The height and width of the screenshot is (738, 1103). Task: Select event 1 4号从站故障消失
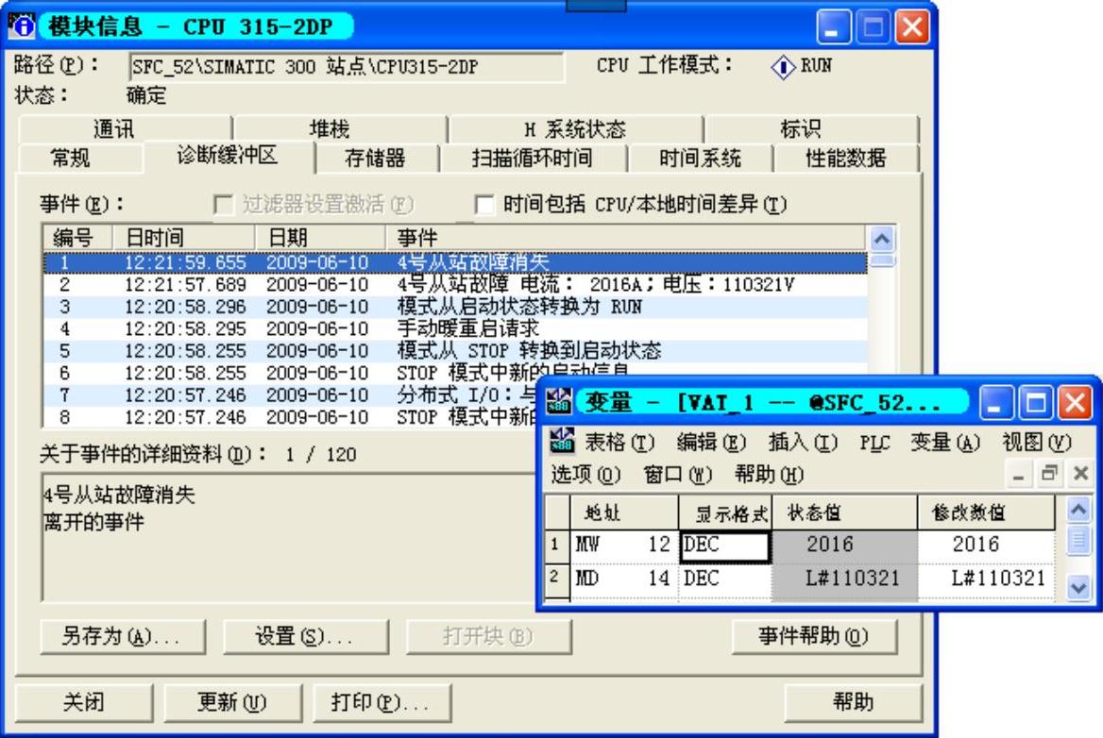point(455,263)
